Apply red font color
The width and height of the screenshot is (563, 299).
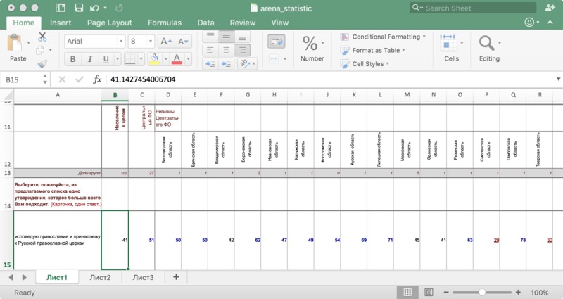coord(177,59)
